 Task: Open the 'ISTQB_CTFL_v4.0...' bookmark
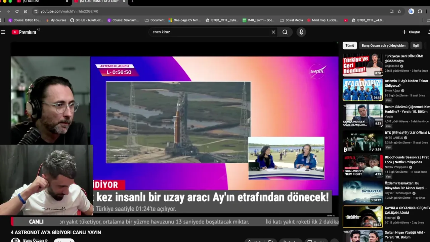pos(368,20)
